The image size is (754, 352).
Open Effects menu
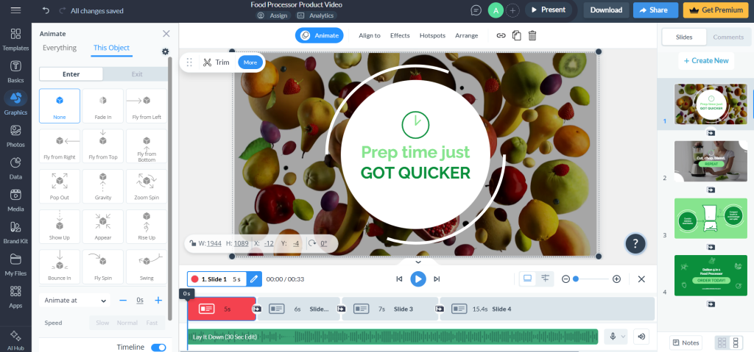coord(400,35)
